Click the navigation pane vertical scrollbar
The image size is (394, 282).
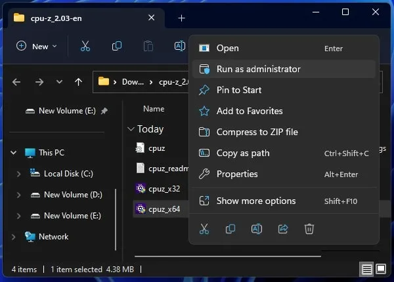(x=116, y=220)
